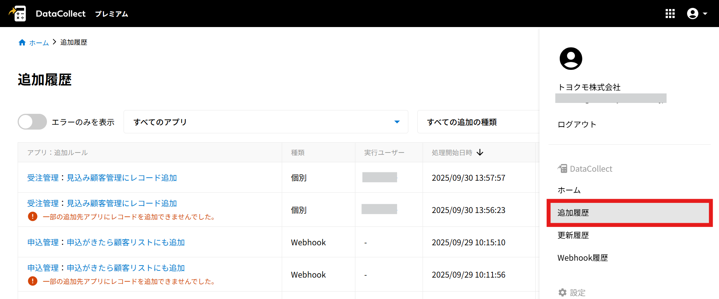Go to Webhook履歴 in side menu
Viewport: 719px width, 299px height.
582,258
